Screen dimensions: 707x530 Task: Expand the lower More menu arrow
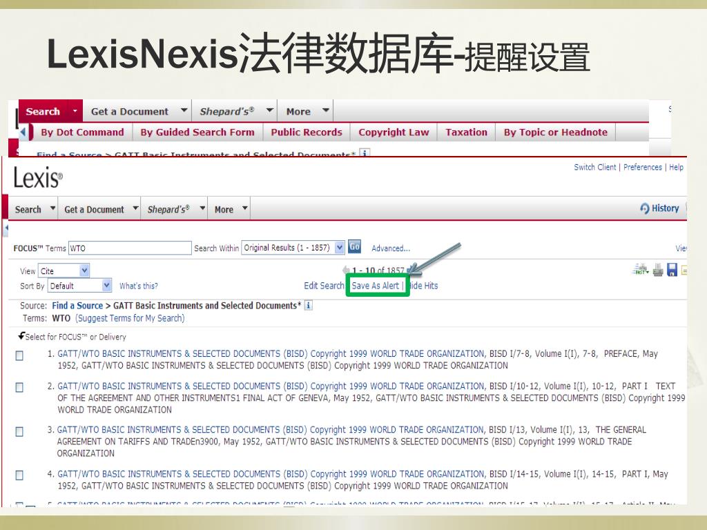point(245,208)
